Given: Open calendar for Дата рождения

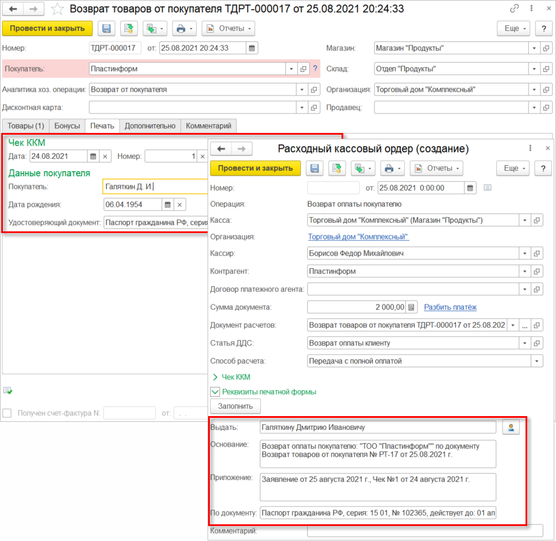Looking at the screenshot, I should [x=168, y=204].
